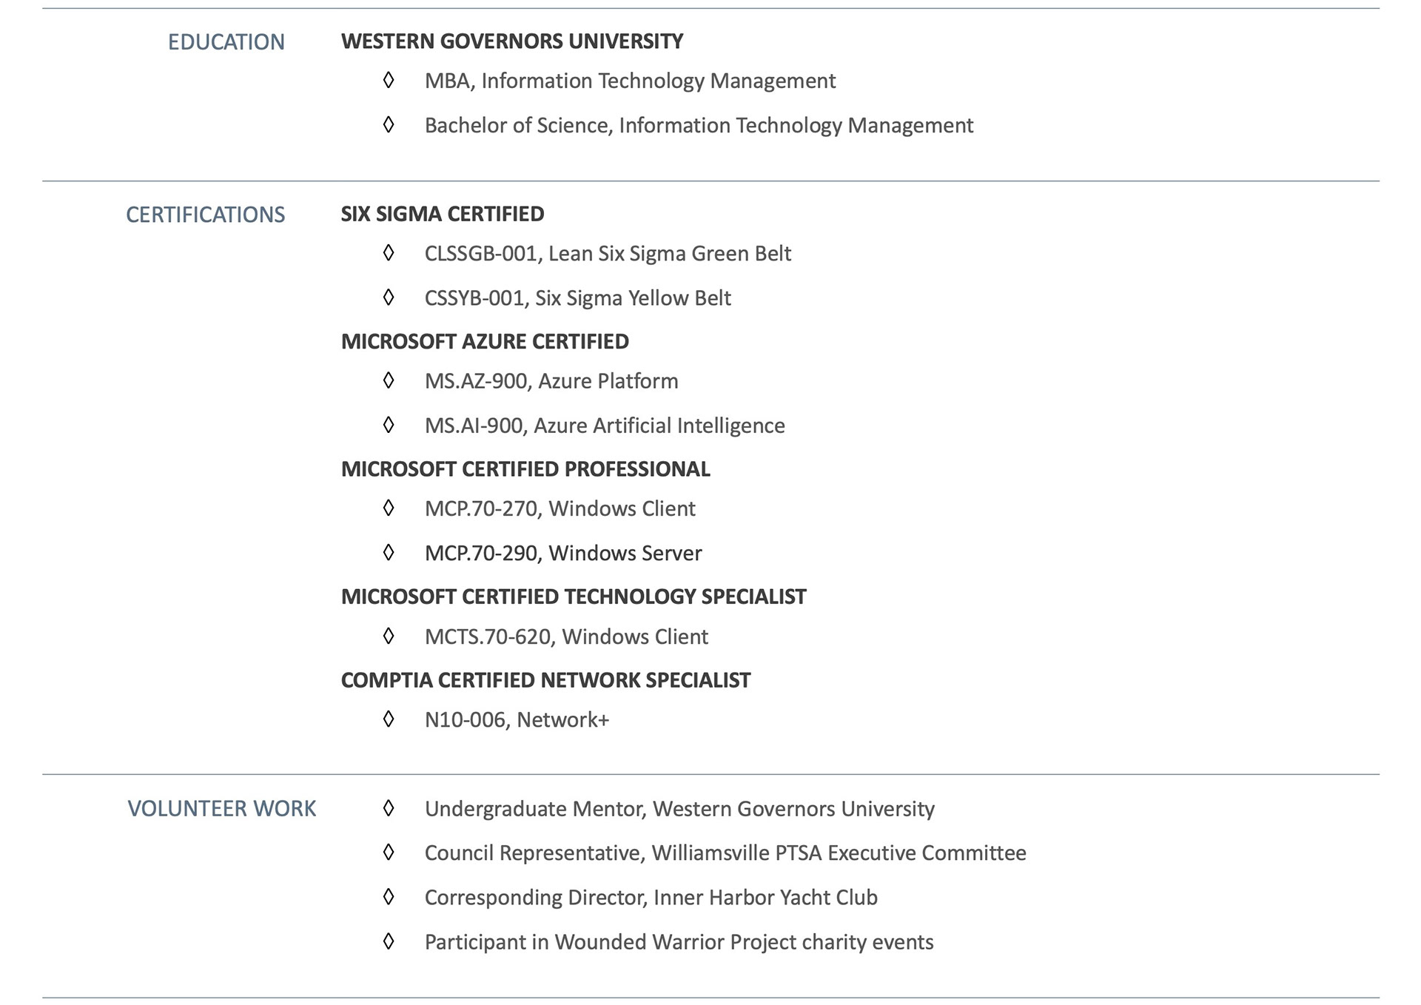
Task: Click the CERTIFICATIONS section heading
Action: 205,215
